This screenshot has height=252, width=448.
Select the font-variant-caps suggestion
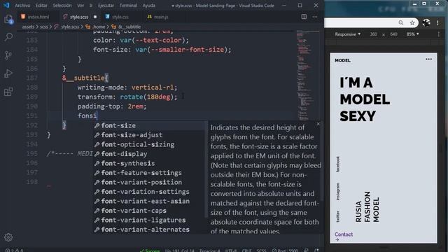[149, 211]
